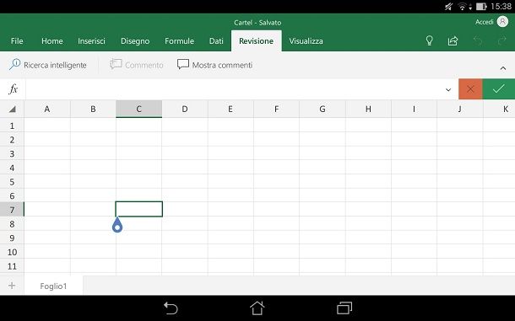
Task: Click the fx function icon
Action: coord(14,88)
